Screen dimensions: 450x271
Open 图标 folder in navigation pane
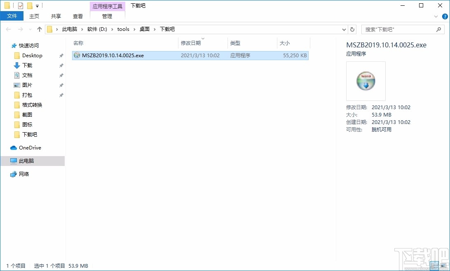27,124
